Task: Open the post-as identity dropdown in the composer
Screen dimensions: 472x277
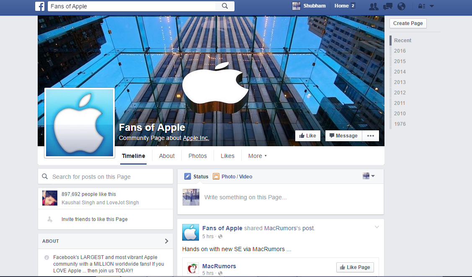Action: pyautogui.click(x=369, y=176)
